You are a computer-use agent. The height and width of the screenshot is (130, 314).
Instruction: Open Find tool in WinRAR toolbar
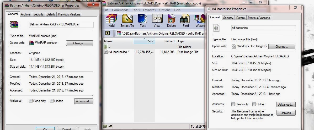click(x=186, y=21)
